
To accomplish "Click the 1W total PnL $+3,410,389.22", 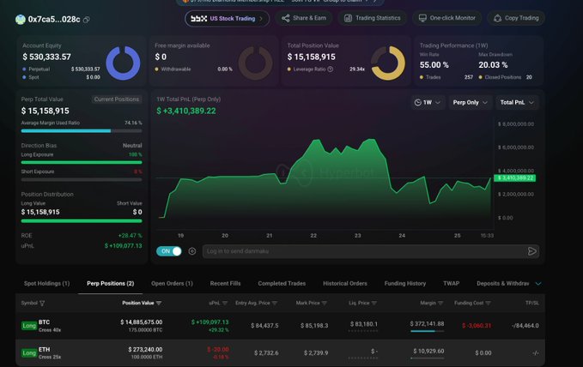I will point(186,111).
